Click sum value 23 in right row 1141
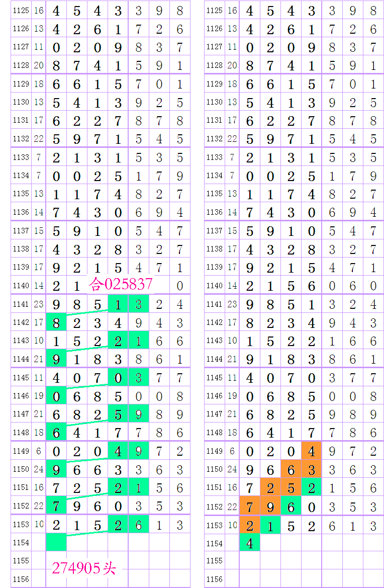The image size is (384, 588). 232,304
